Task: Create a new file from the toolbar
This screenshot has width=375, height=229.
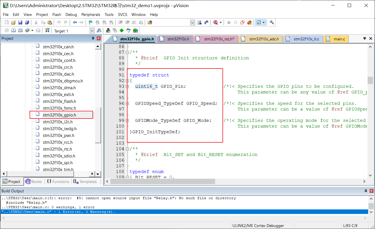Action: pos(6,22)
